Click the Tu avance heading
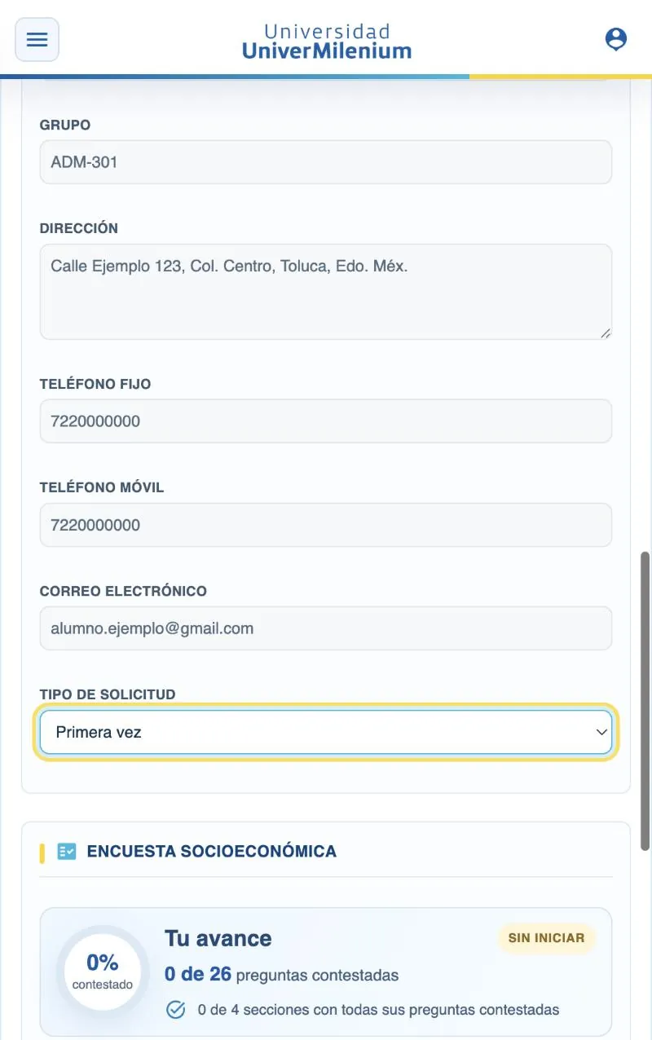The height and width of the screenshot is (1040, 652). click(x=218, y=938)
